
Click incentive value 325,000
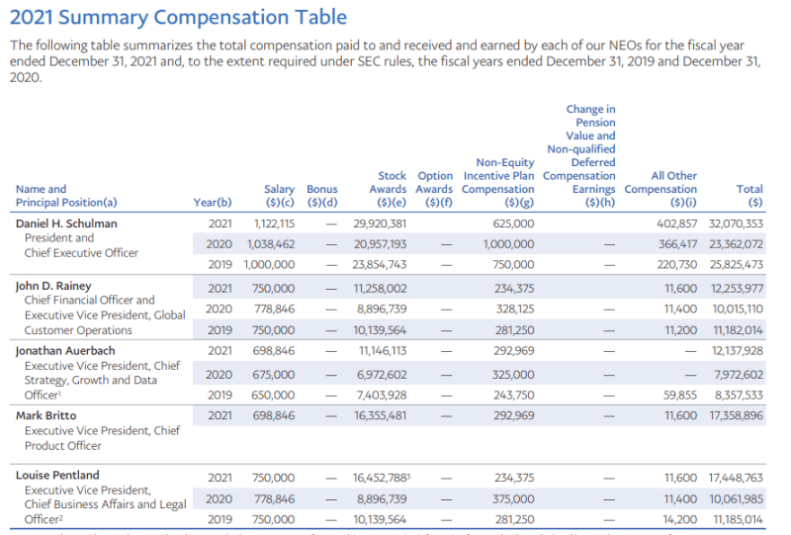point(513,375)
